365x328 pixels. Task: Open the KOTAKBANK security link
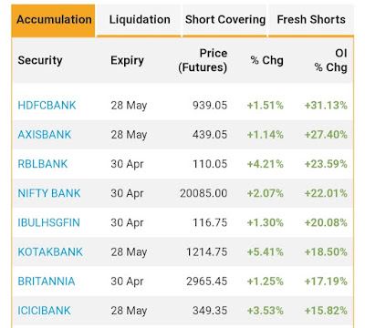tap(50, 251)
